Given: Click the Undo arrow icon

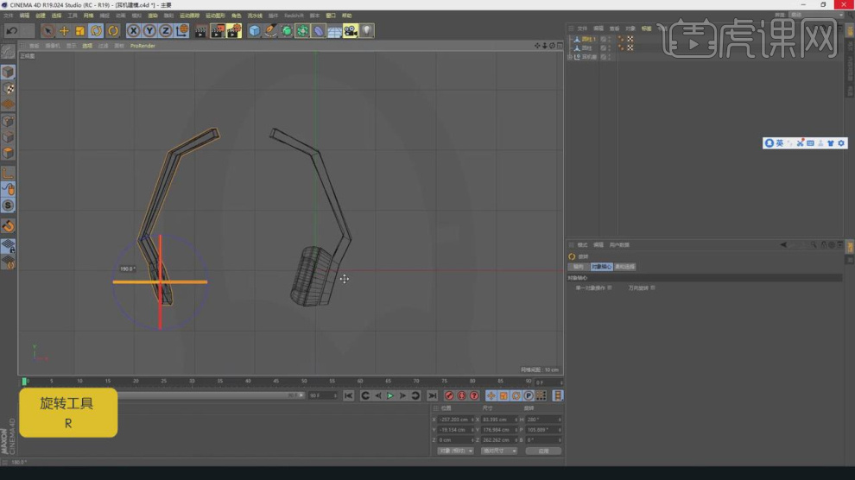Looking at the screenshot, I should (12, 31).
